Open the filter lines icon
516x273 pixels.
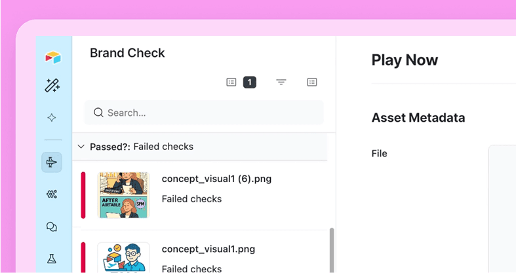point(281,82)
